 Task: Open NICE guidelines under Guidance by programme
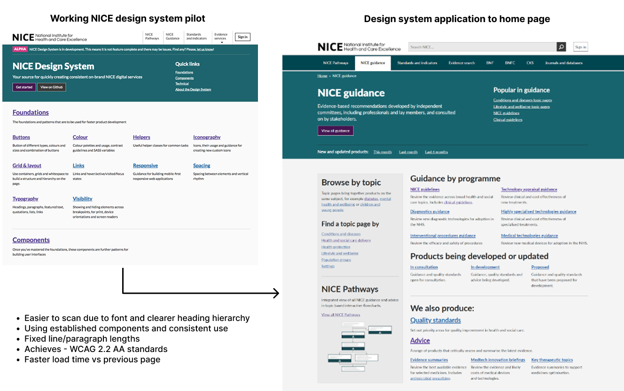coord(425,189)
